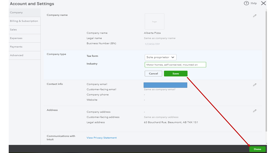Open the Expenses settings tab
The height and width of the screenshot is (153, 272).
pyautogui.click(x=16, y=38)
